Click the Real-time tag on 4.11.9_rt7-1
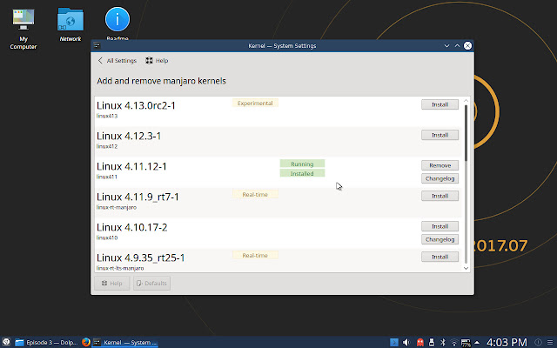This screenshot has height=348, width=557. click(x=255, y=194)
